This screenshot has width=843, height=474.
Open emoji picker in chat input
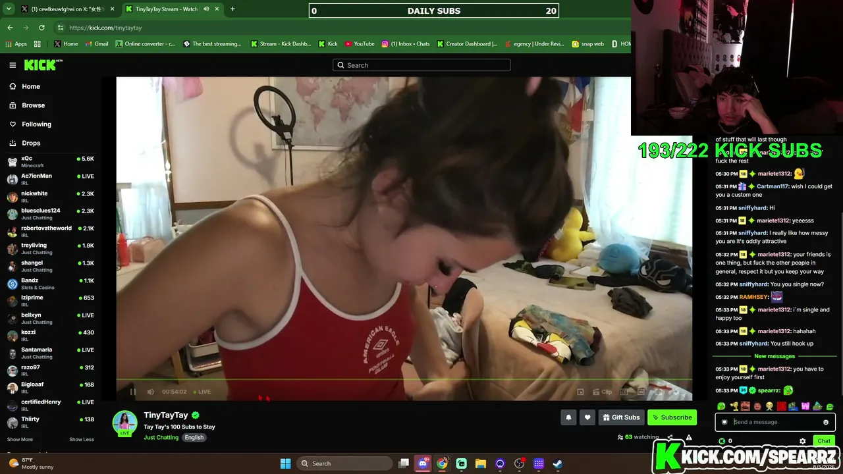[x=826, y=422]
